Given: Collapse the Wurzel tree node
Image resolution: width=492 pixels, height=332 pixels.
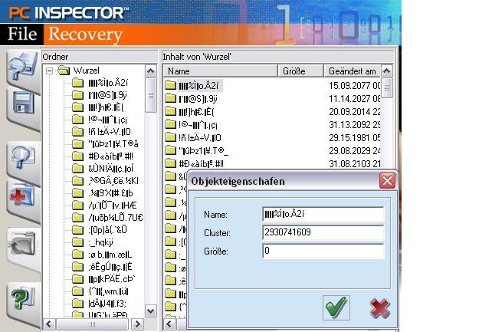Looking at the screenshot, I should tap(49, 71).
